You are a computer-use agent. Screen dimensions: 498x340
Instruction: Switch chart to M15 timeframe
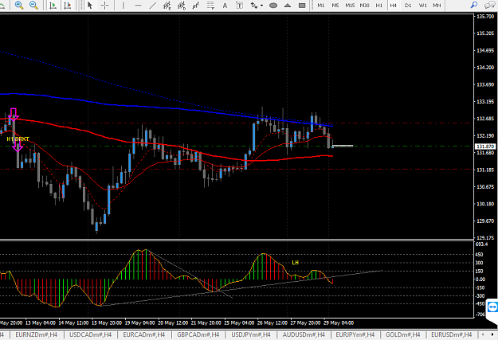(x=350, y=5)
